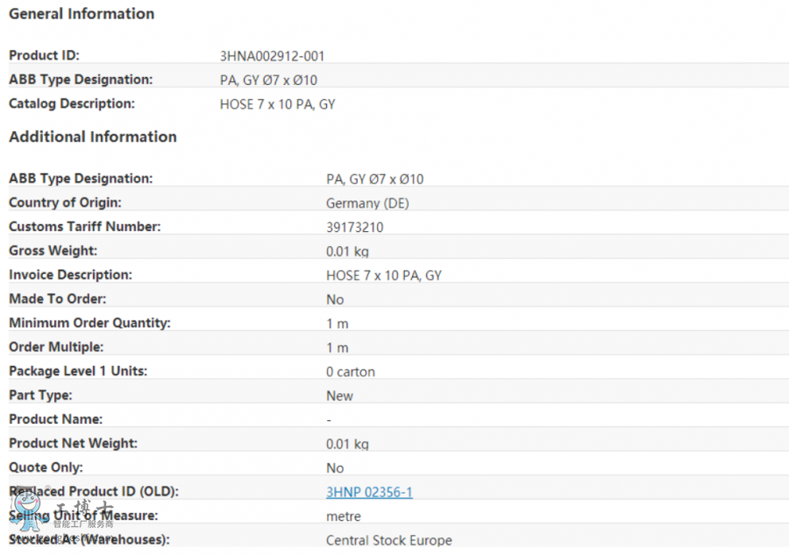Image resolution: width=789 pixels, height=555 pixels.
Task: Click the Product Net Weight label
Action: [73, 443]
